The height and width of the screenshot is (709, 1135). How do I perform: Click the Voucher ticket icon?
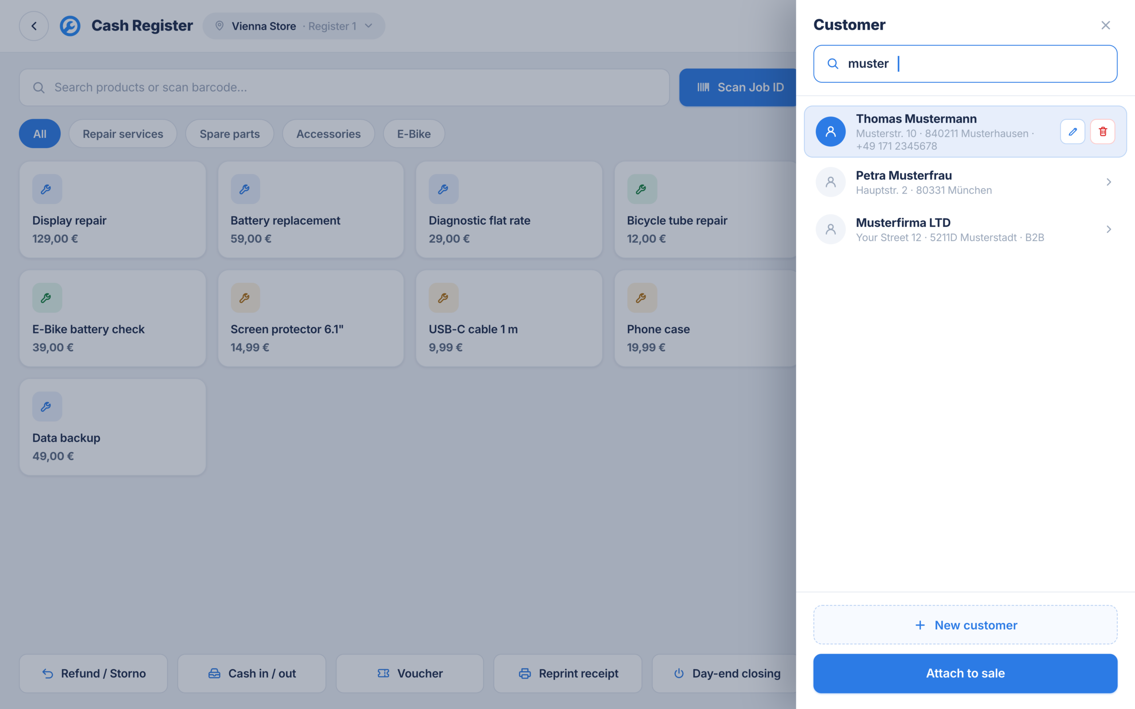tap(383, 674)
